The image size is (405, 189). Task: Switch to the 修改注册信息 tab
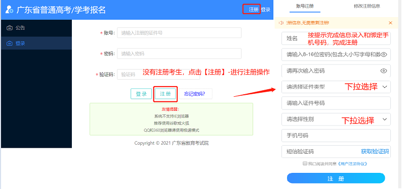[x=367, y=6]
